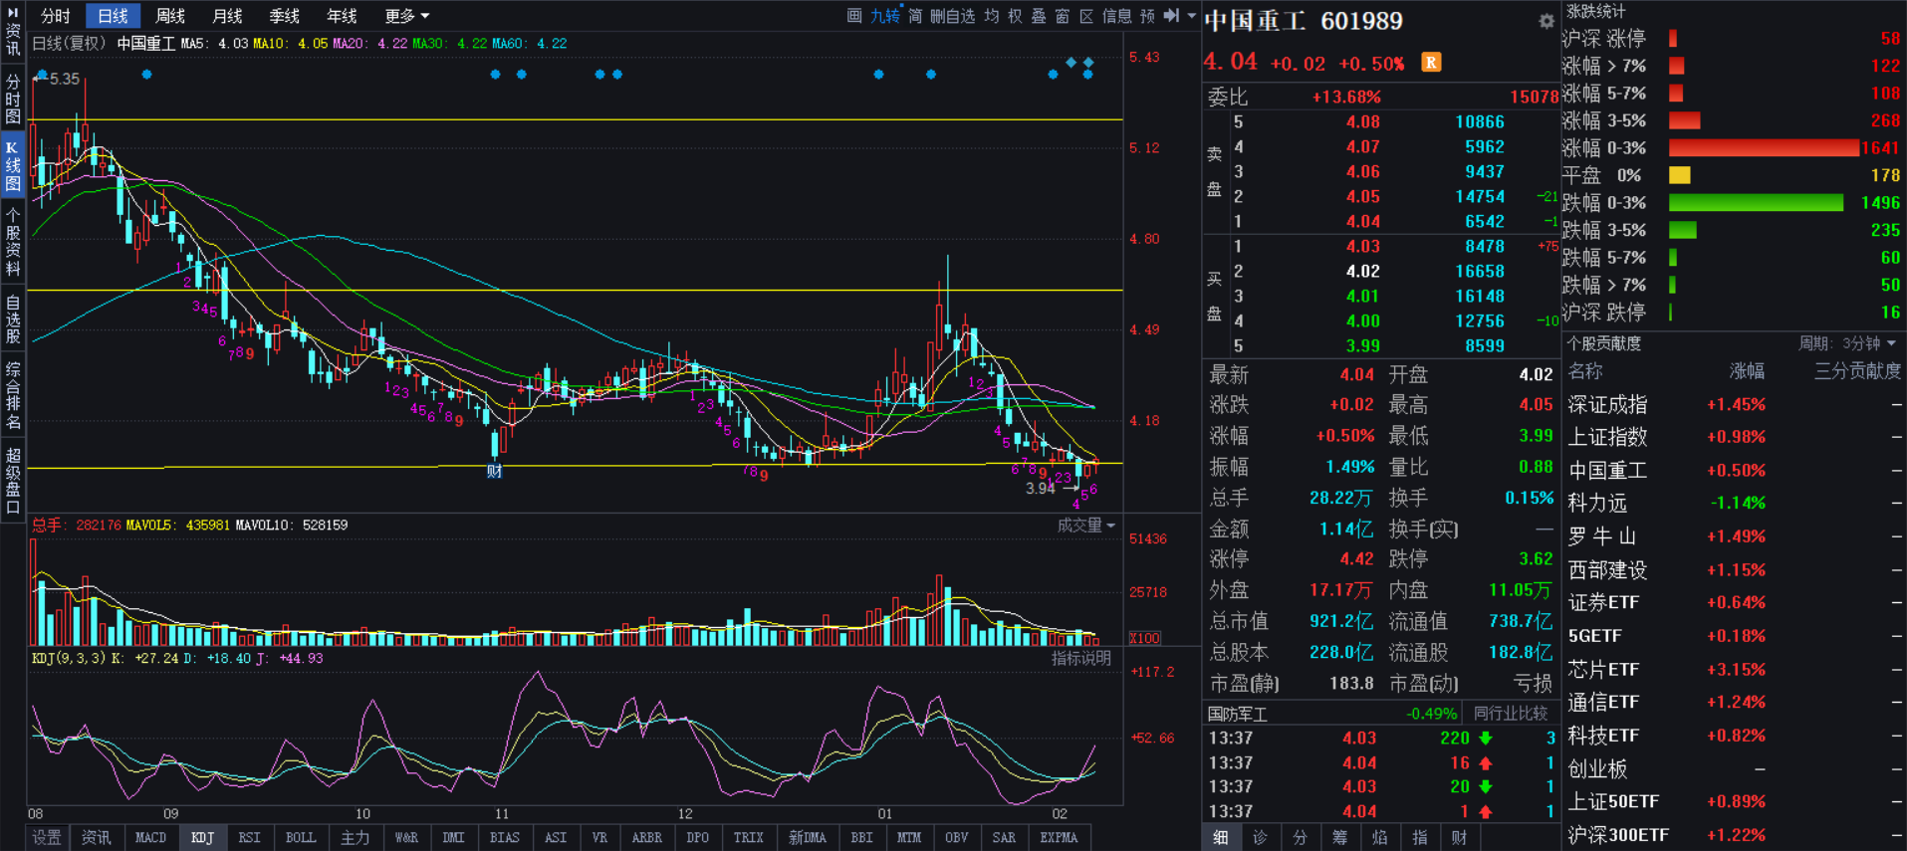Expand the 更多 period dropdown
Screen dimensions: 1907x851
pos(406,16)
